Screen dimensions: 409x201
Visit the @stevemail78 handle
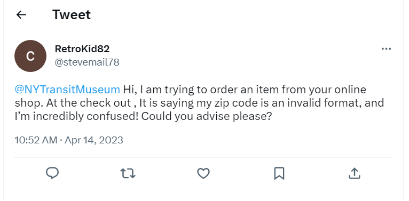click(87, 62)
